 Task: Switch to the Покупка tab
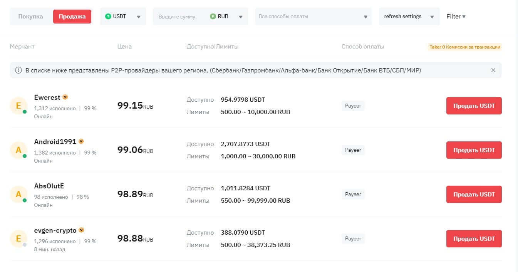click(x=30, y=17)
